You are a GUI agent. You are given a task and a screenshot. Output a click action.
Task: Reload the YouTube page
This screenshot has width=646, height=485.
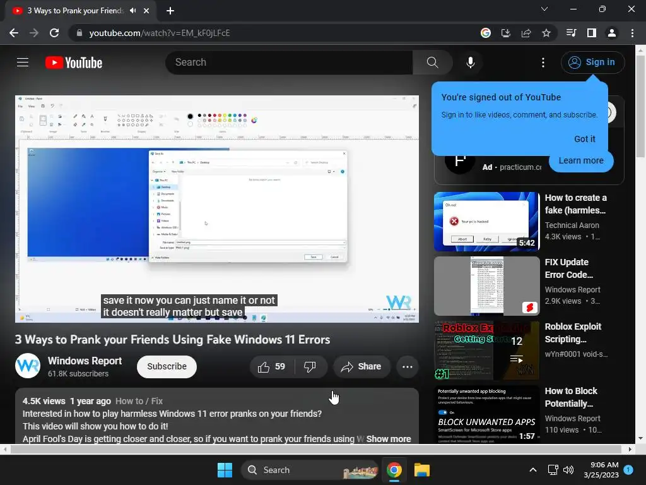point(54,33)
